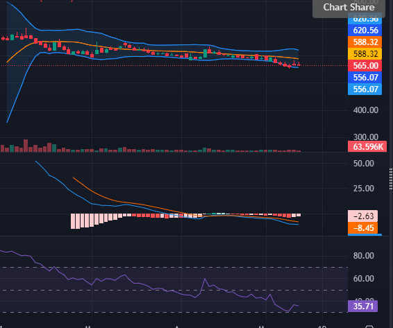
Task: Click the 300.00 price axis value
Action: coord(366,137)
